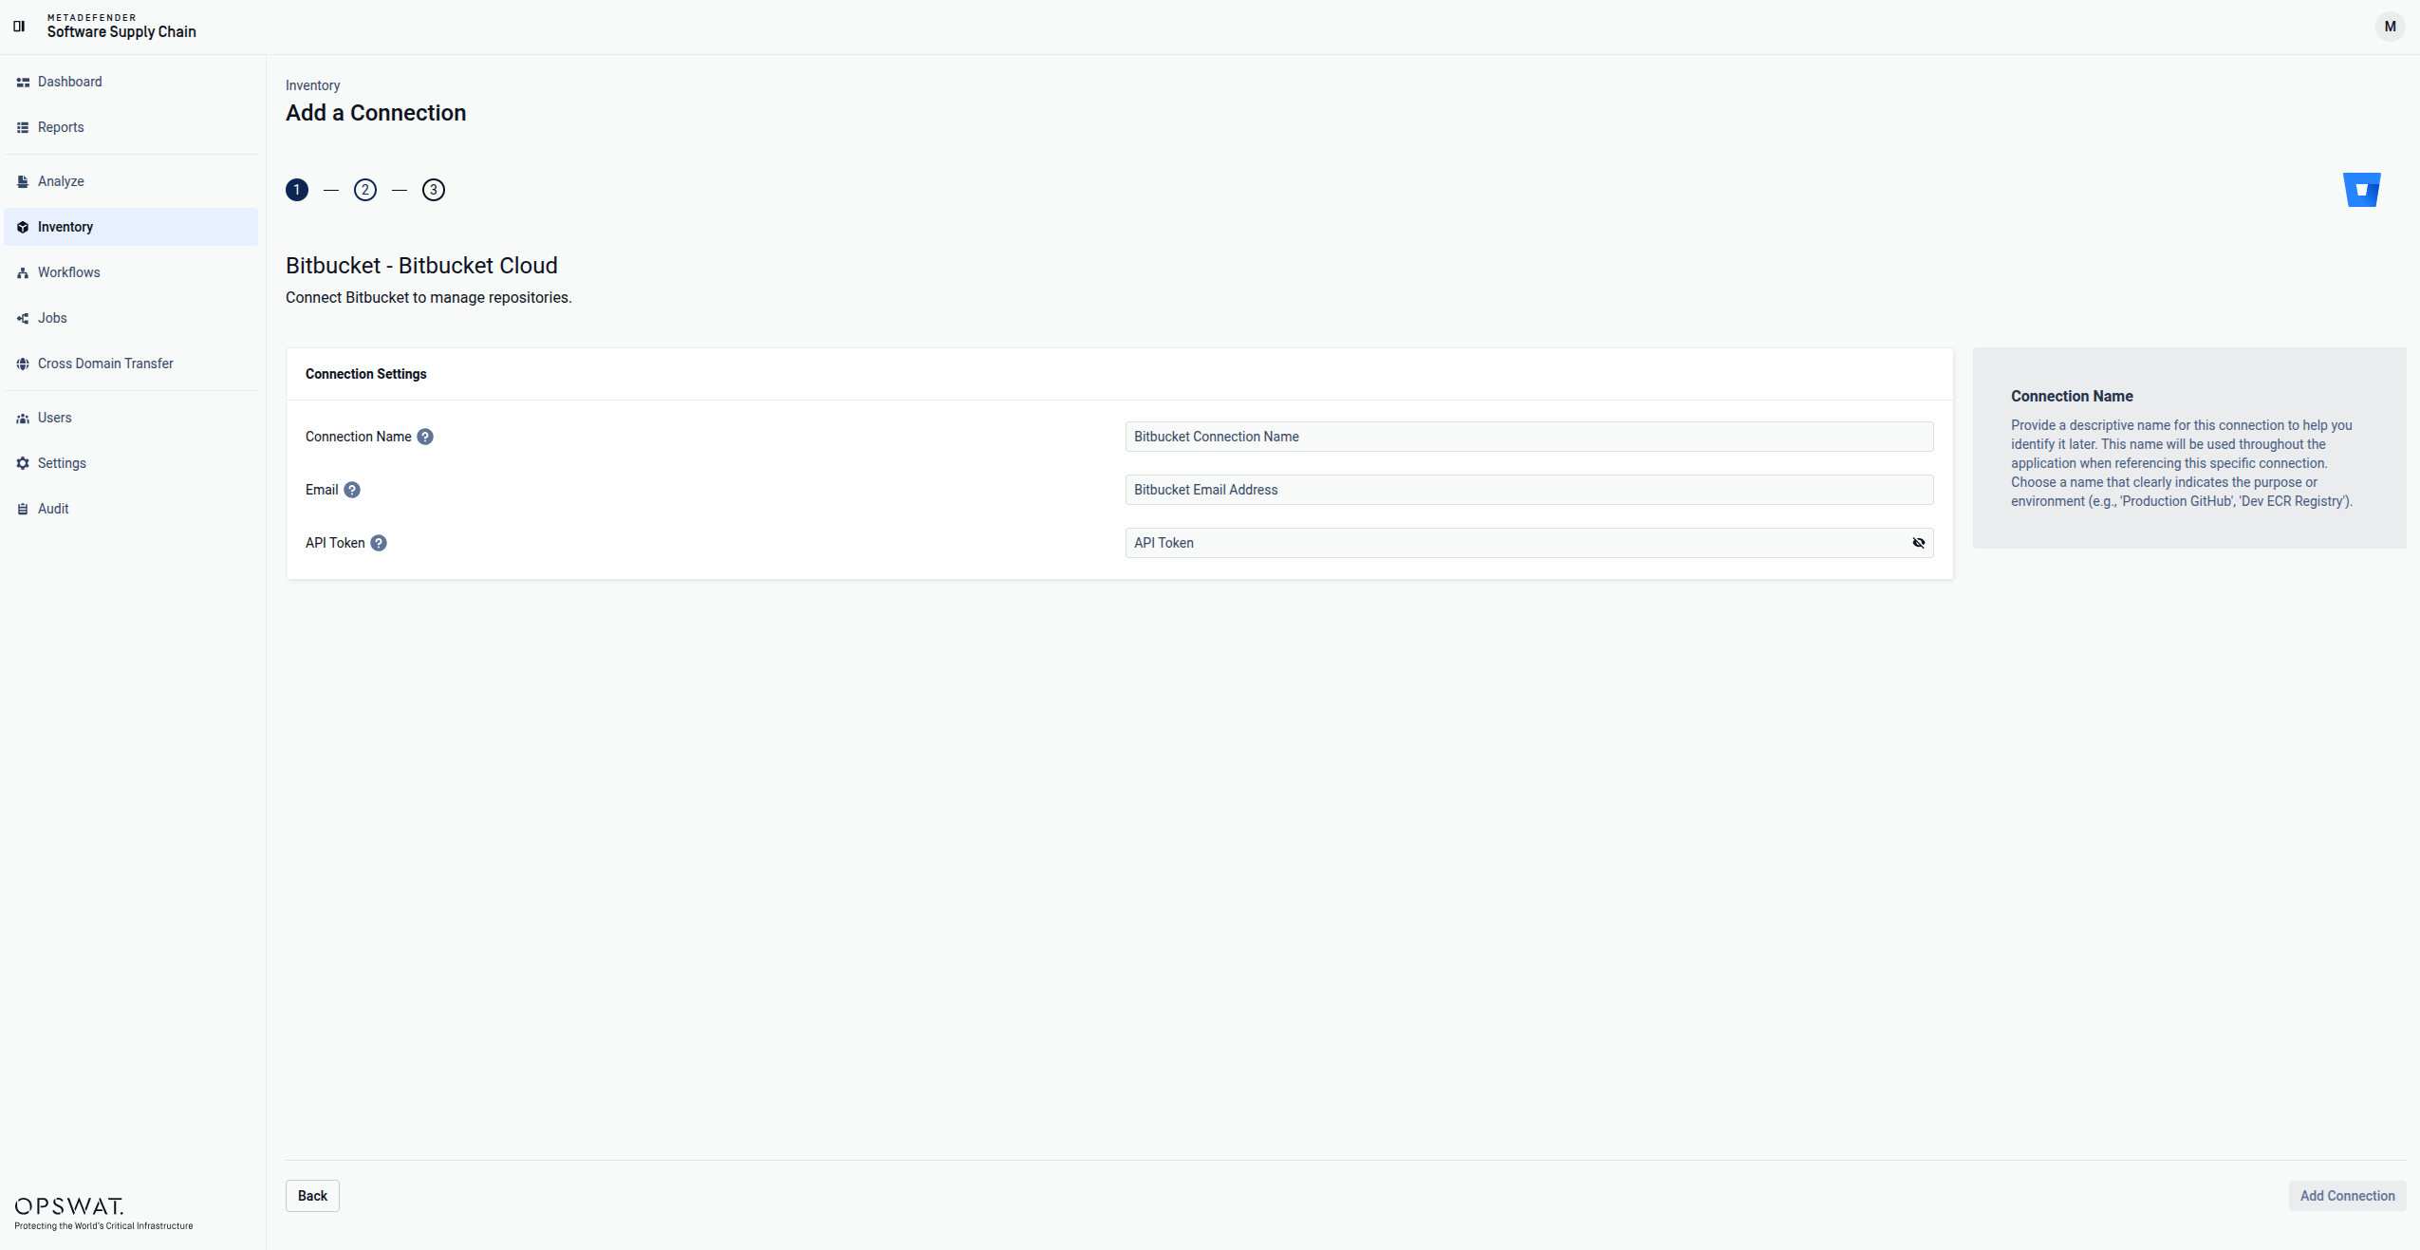Viewport: 2420px width, 1250px height.
Task: Click the Jobs icon in sidebar
Action: click(23, 319)
